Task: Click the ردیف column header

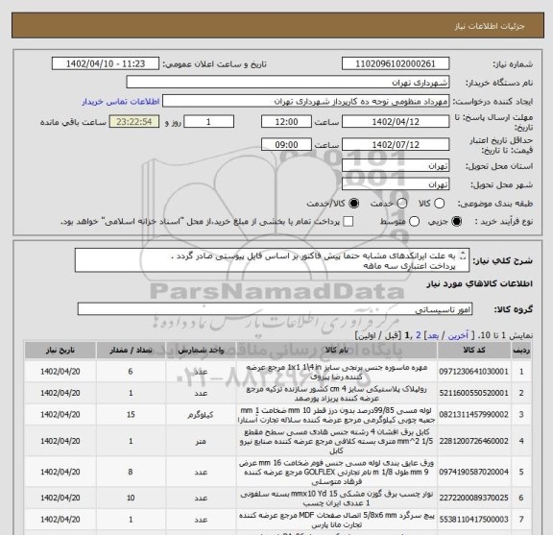Action: [x=521, y=350]
